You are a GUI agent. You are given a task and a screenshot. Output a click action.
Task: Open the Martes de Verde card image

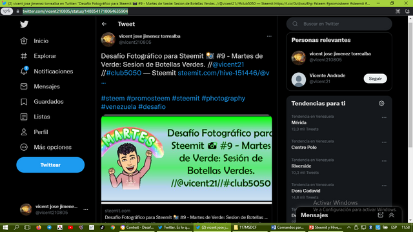coord(186,159)
